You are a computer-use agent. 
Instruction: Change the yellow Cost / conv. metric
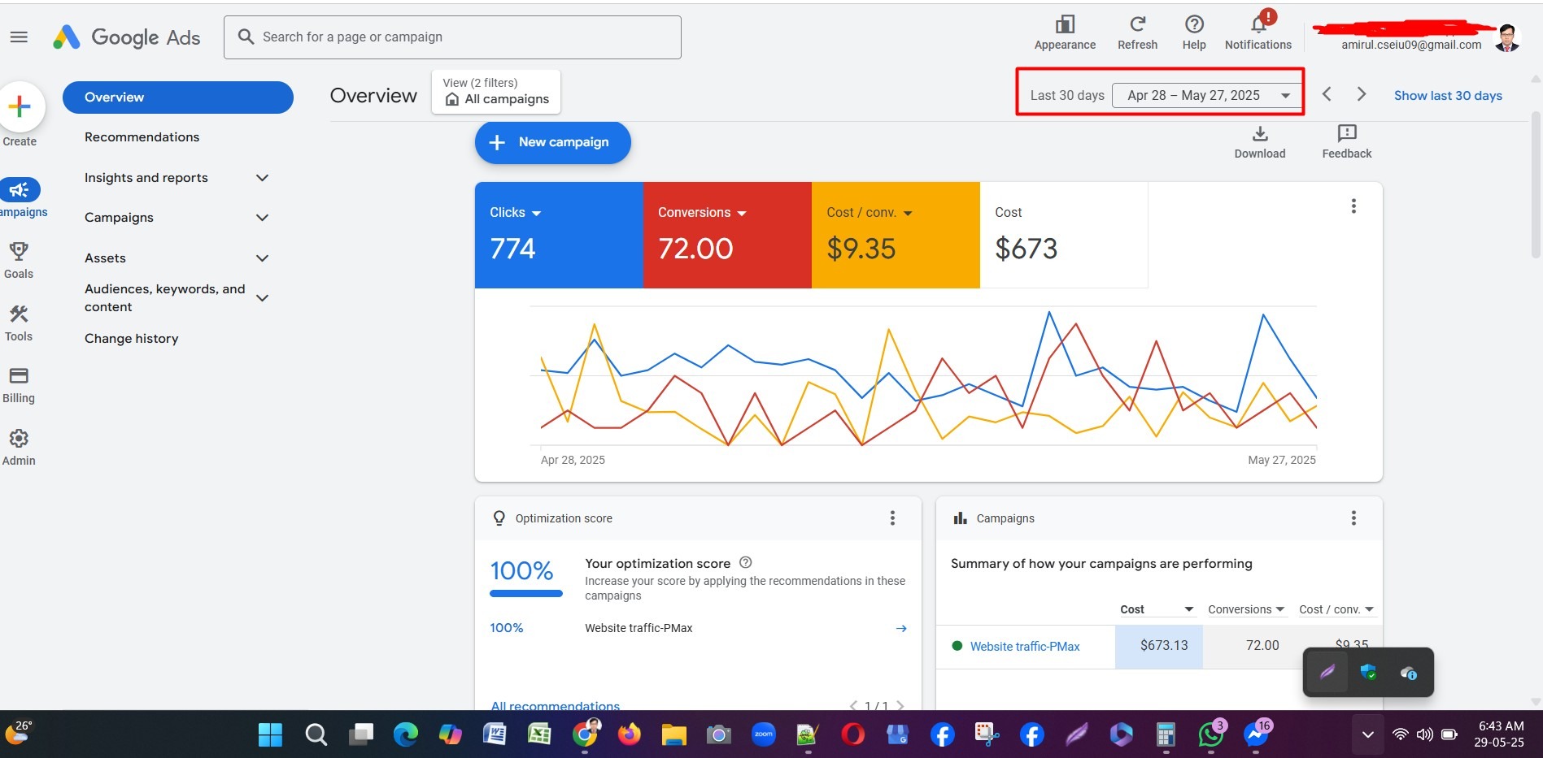click(x=870, y=213)
